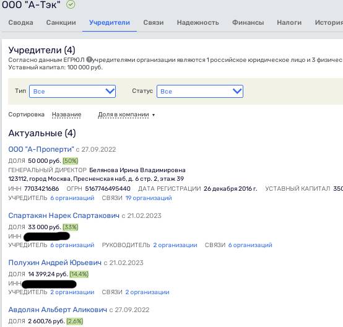Click Полухин's Связи 2 организации link

click(147, 292)
